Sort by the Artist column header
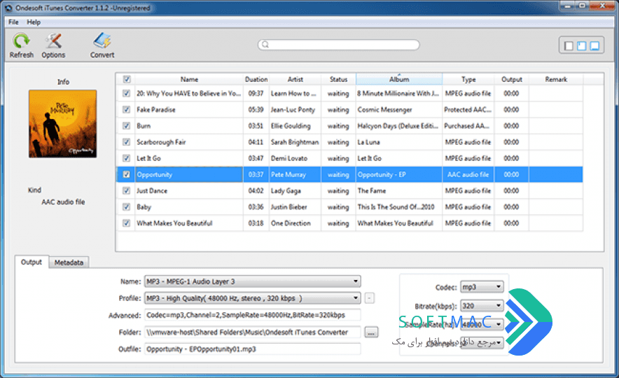The image size is (619, 378). click(295, 79)
